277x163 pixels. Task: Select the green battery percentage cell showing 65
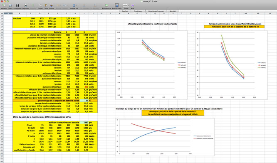pos(84,101)
